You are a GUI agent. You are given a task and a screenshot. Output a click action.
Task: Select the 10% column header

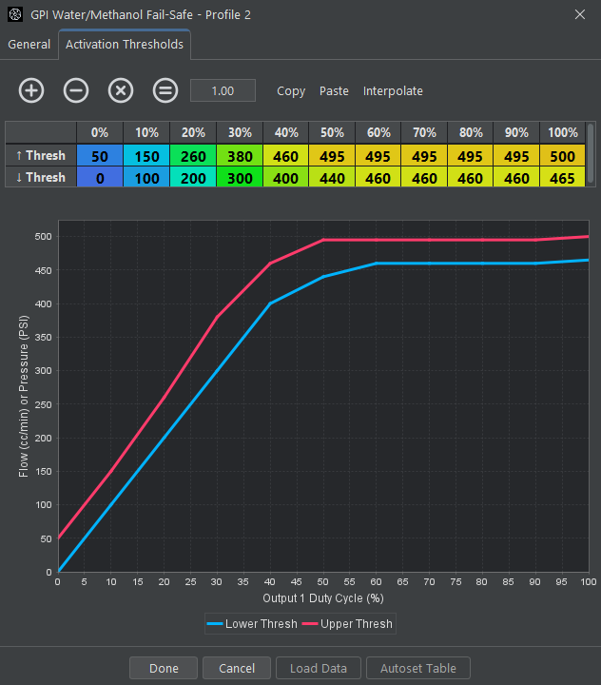146,132
